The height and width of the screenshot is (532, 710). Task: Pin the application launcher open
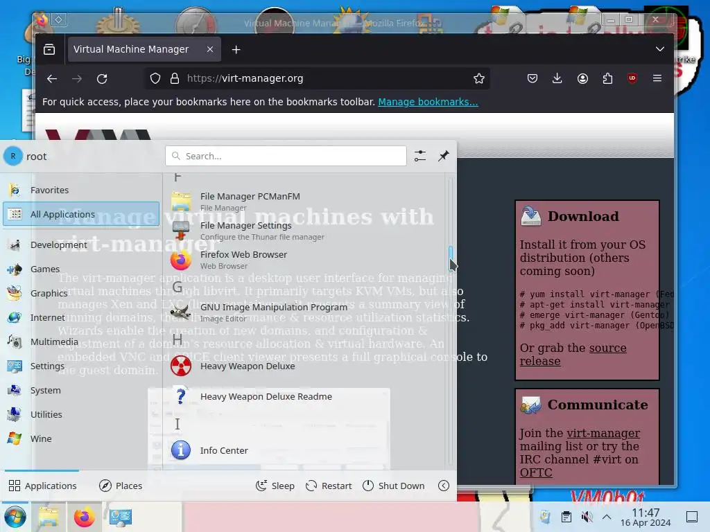(x=443, y=156)
